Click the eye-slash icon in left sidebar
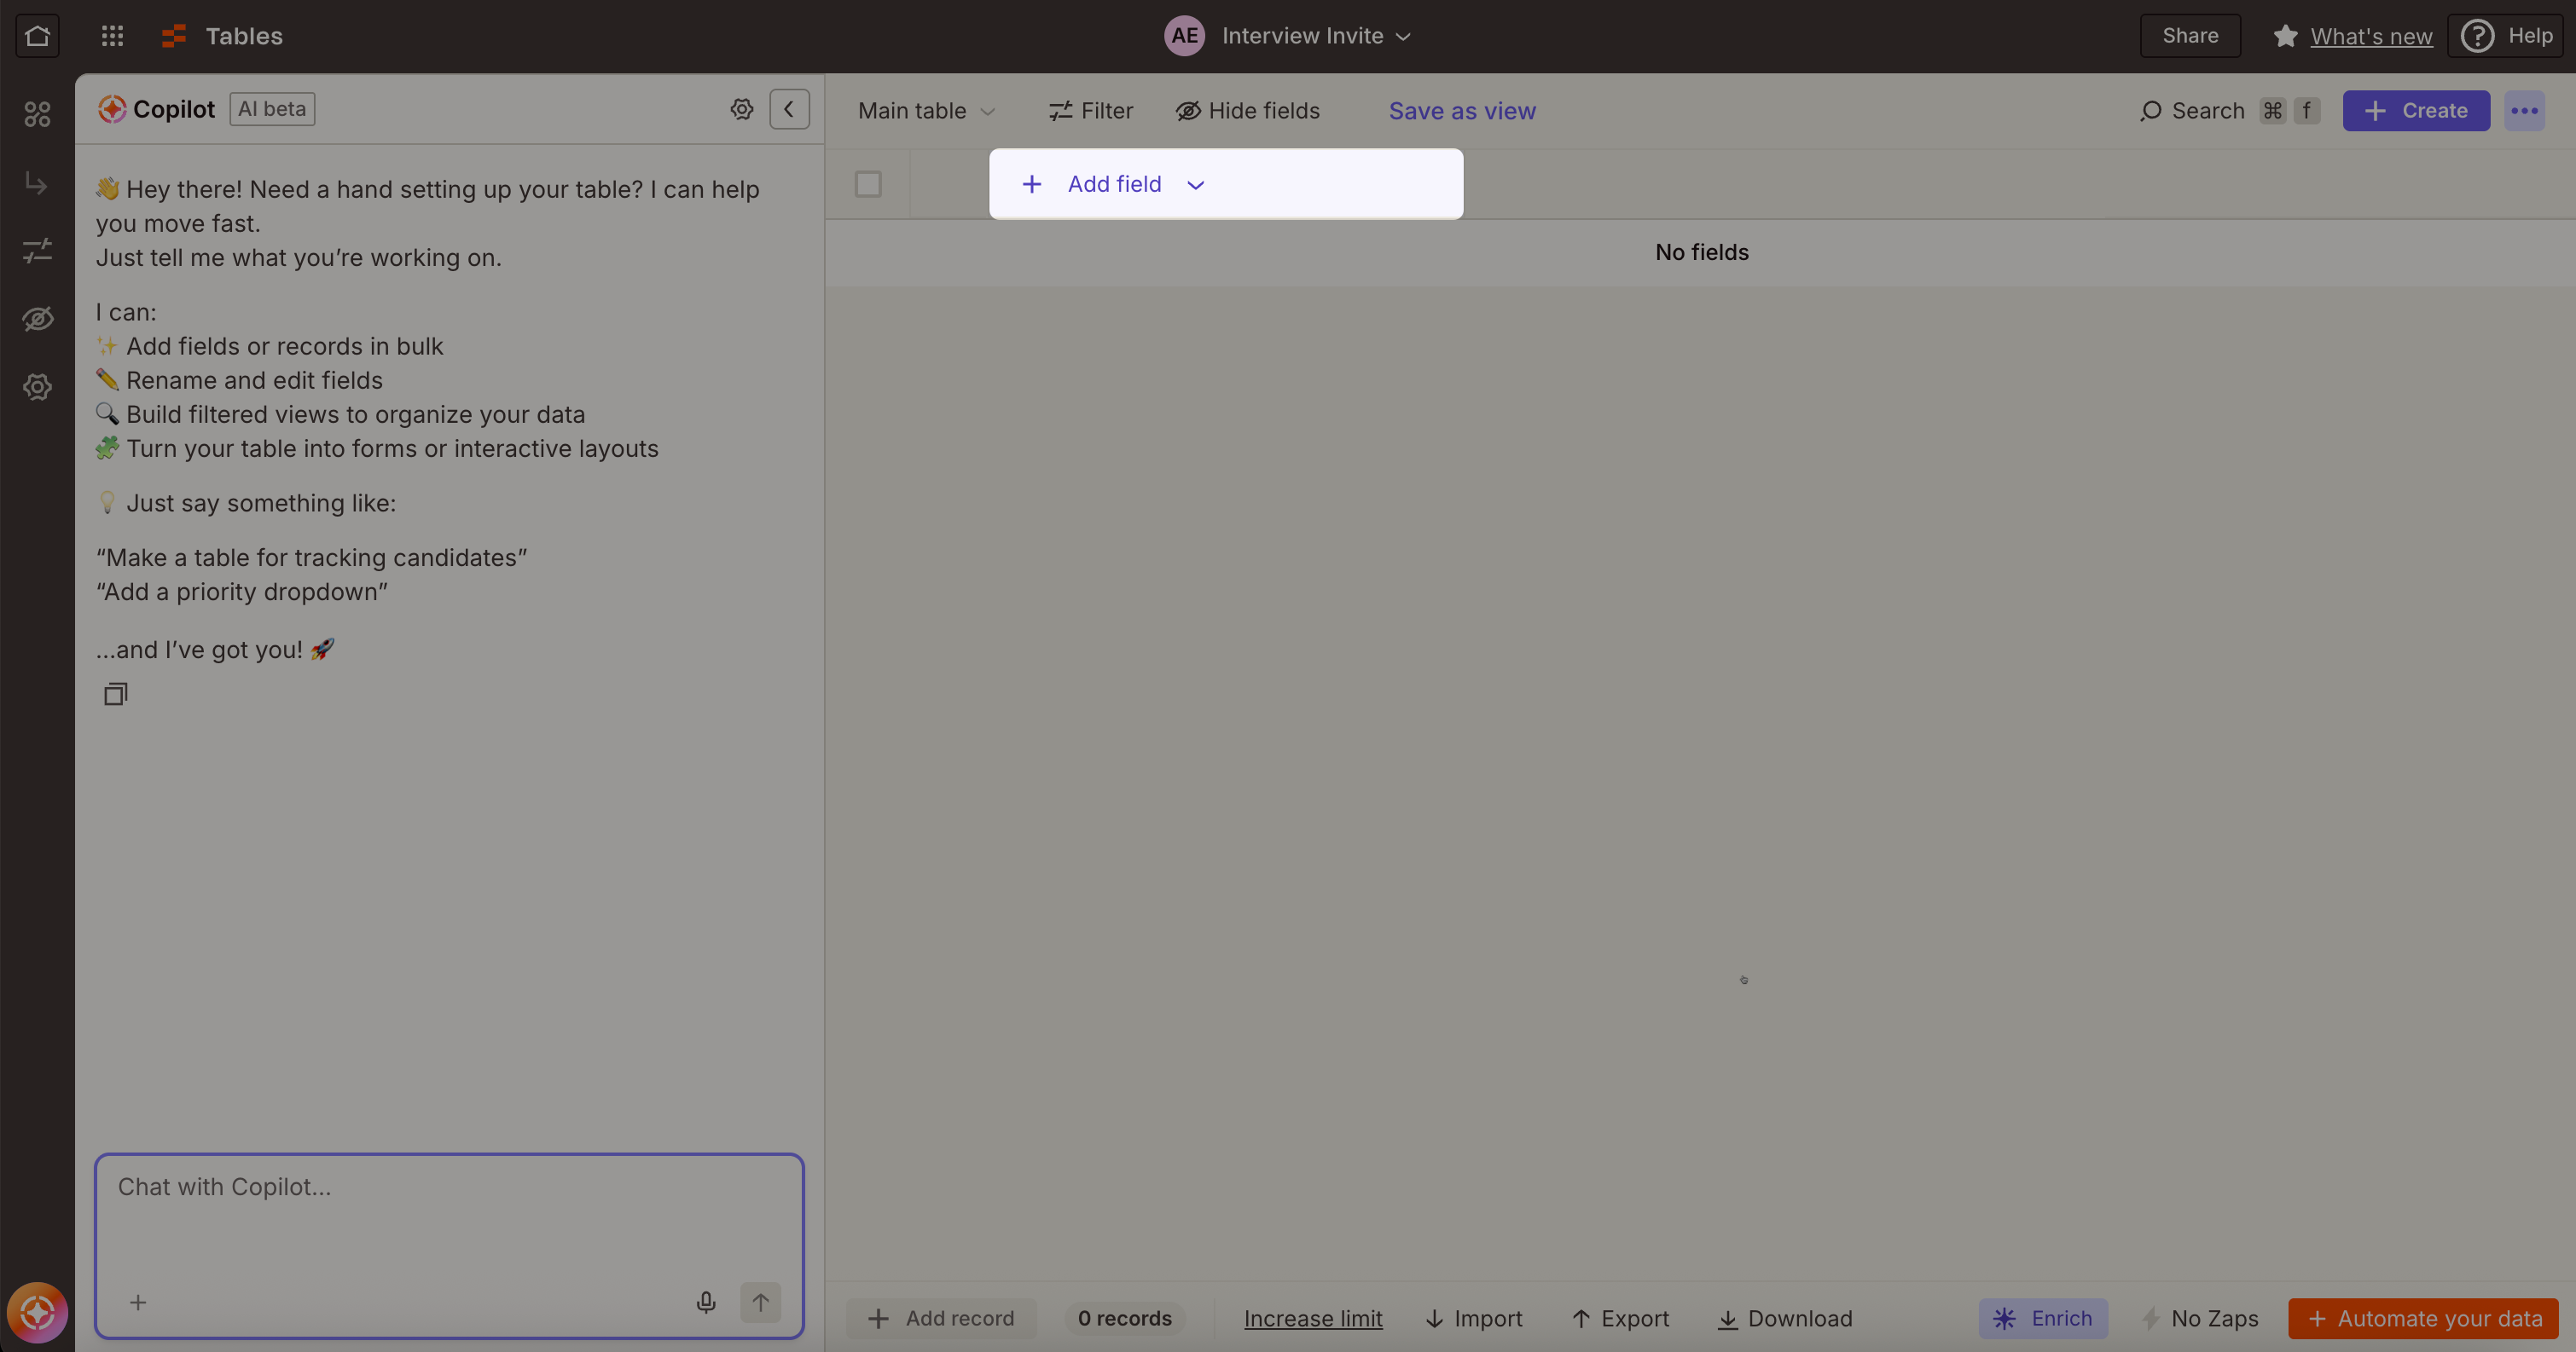Viewport: 2576px width, 1352px height. click(37, 319)
